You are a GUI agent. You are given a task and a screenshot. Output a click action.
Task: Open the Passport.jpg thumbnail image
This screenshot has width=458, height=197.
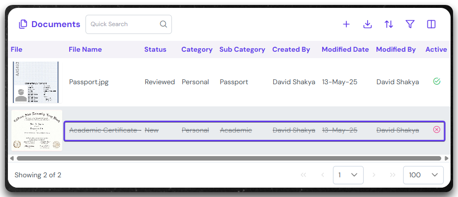click(36, 82)
